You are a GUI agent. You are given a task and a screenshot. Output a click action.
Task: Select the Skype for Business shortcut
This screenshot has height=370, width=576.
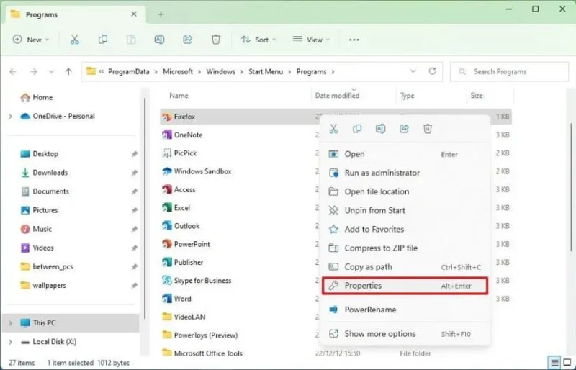[197, 281]
